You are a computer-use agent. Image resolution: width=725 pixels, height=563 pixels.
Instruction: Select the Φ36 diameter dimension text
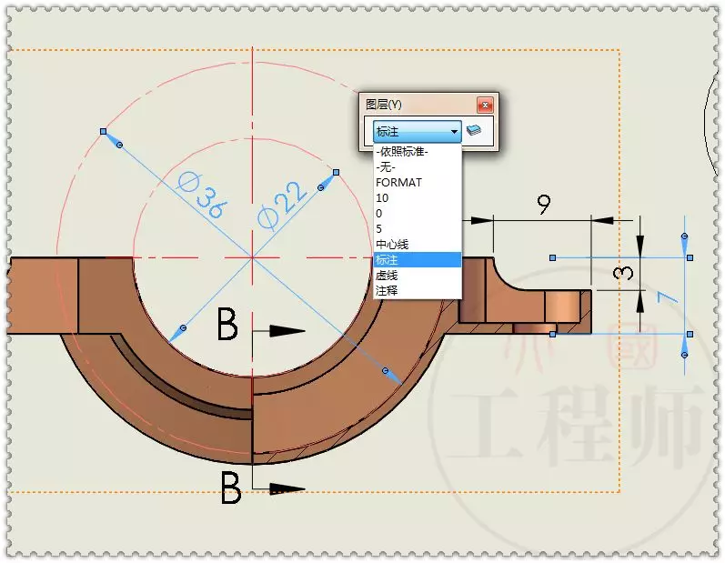pyautogui.click(x=203, y=195)
